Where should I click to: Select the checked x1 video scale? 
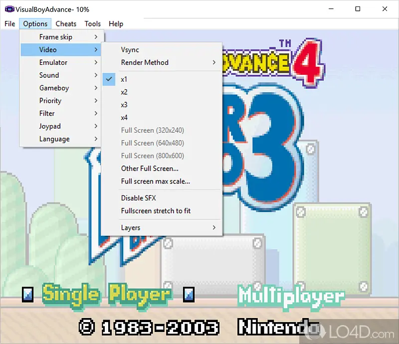point(124,79)
